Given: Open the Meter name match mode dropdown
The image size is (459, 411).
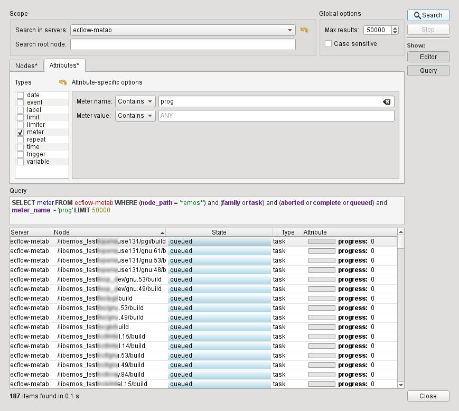Looking at the screenshot, I should pos(136,101).
